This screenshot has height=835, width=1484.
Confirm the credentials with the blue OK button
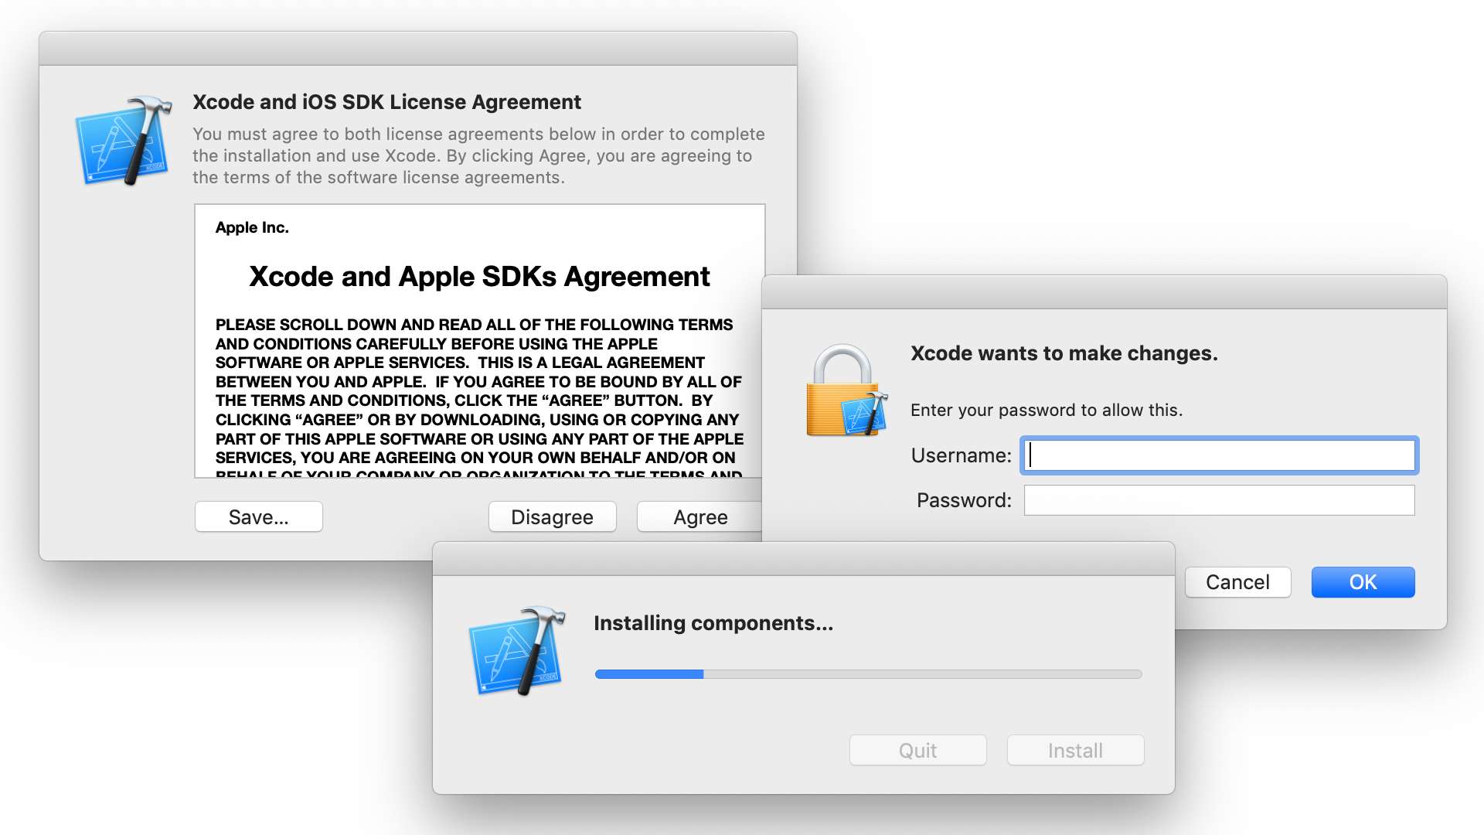pyautogui.click(x=1363, y=582)
